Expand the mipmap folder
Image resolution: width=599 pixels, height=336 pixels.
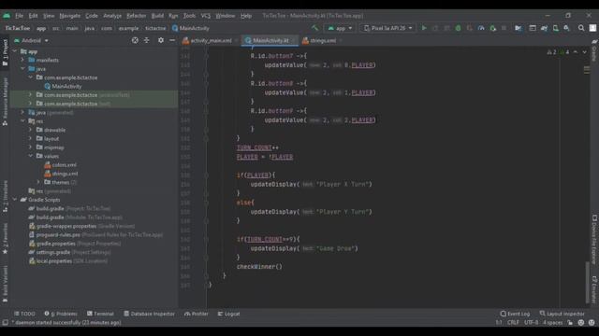31,147
